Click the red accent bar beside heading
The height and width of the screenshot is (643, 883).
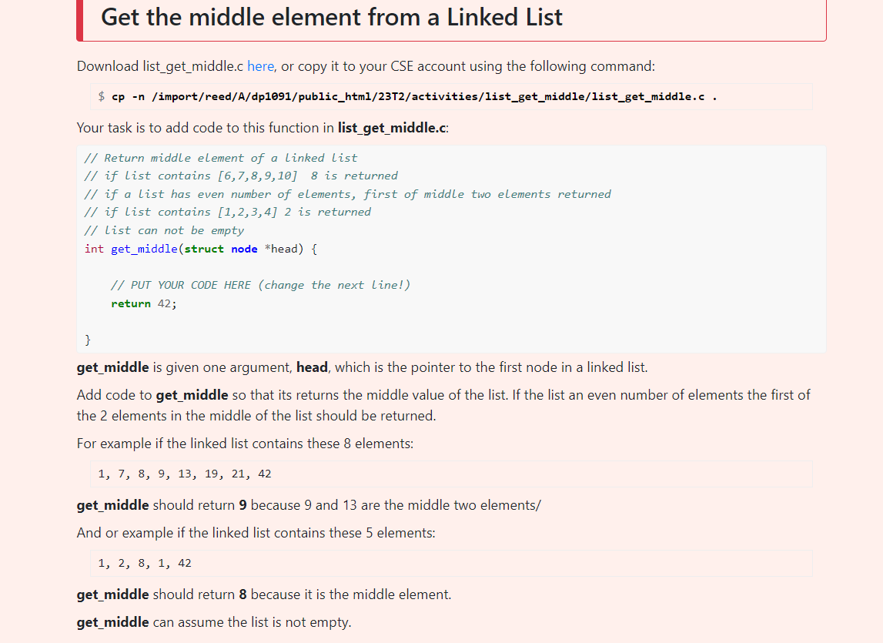[x=80, y=20]
